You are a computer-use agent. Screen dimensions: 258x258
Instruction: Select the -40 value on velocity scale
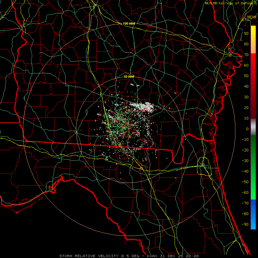tap(245, 171)
